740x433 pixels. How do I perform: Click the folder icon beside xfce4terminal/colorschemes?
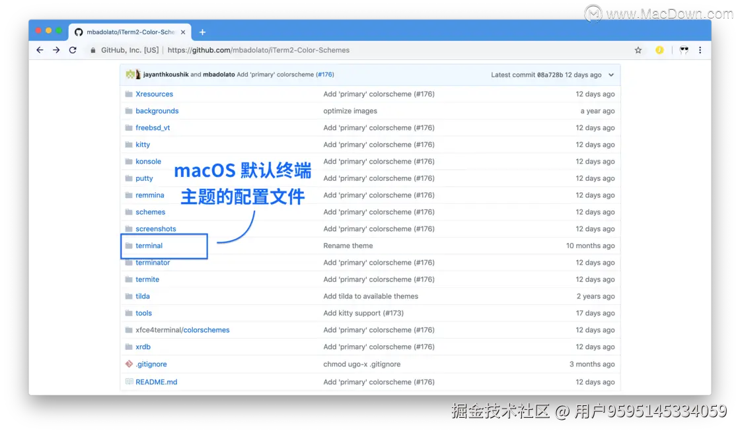129,330
